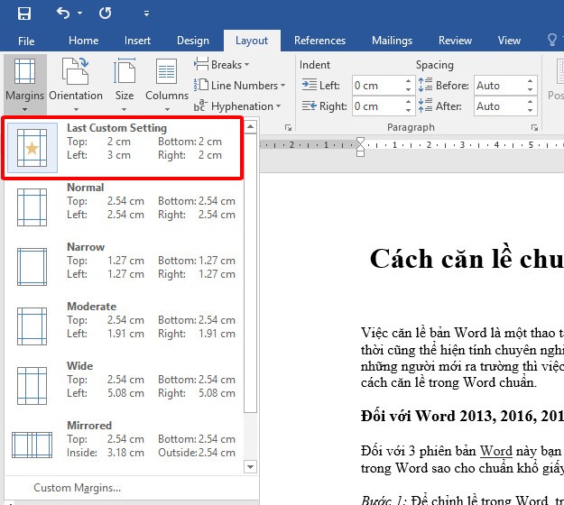
Task: Choose Custom Margins... at the bottom
Action: click(x=77, y=488)
